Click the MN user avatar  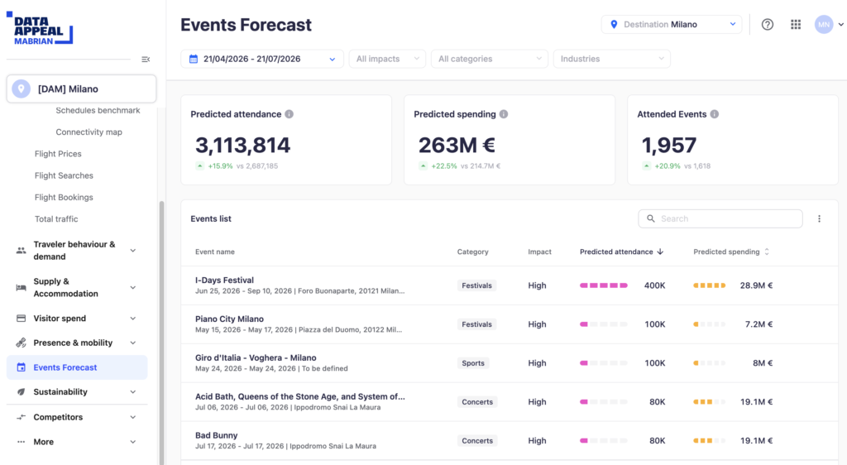coord(824,24)
